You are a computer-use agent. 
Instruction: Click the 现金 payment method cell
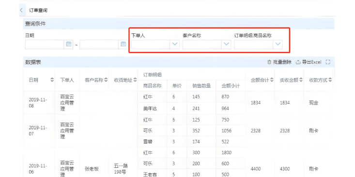coord(313,103)
